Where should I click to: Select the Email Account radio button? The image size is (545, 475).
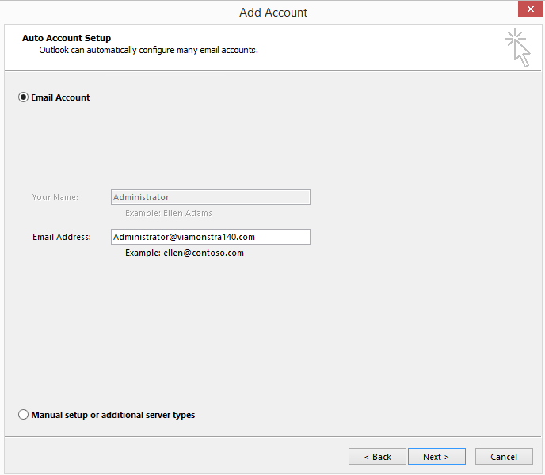point(23,97)
